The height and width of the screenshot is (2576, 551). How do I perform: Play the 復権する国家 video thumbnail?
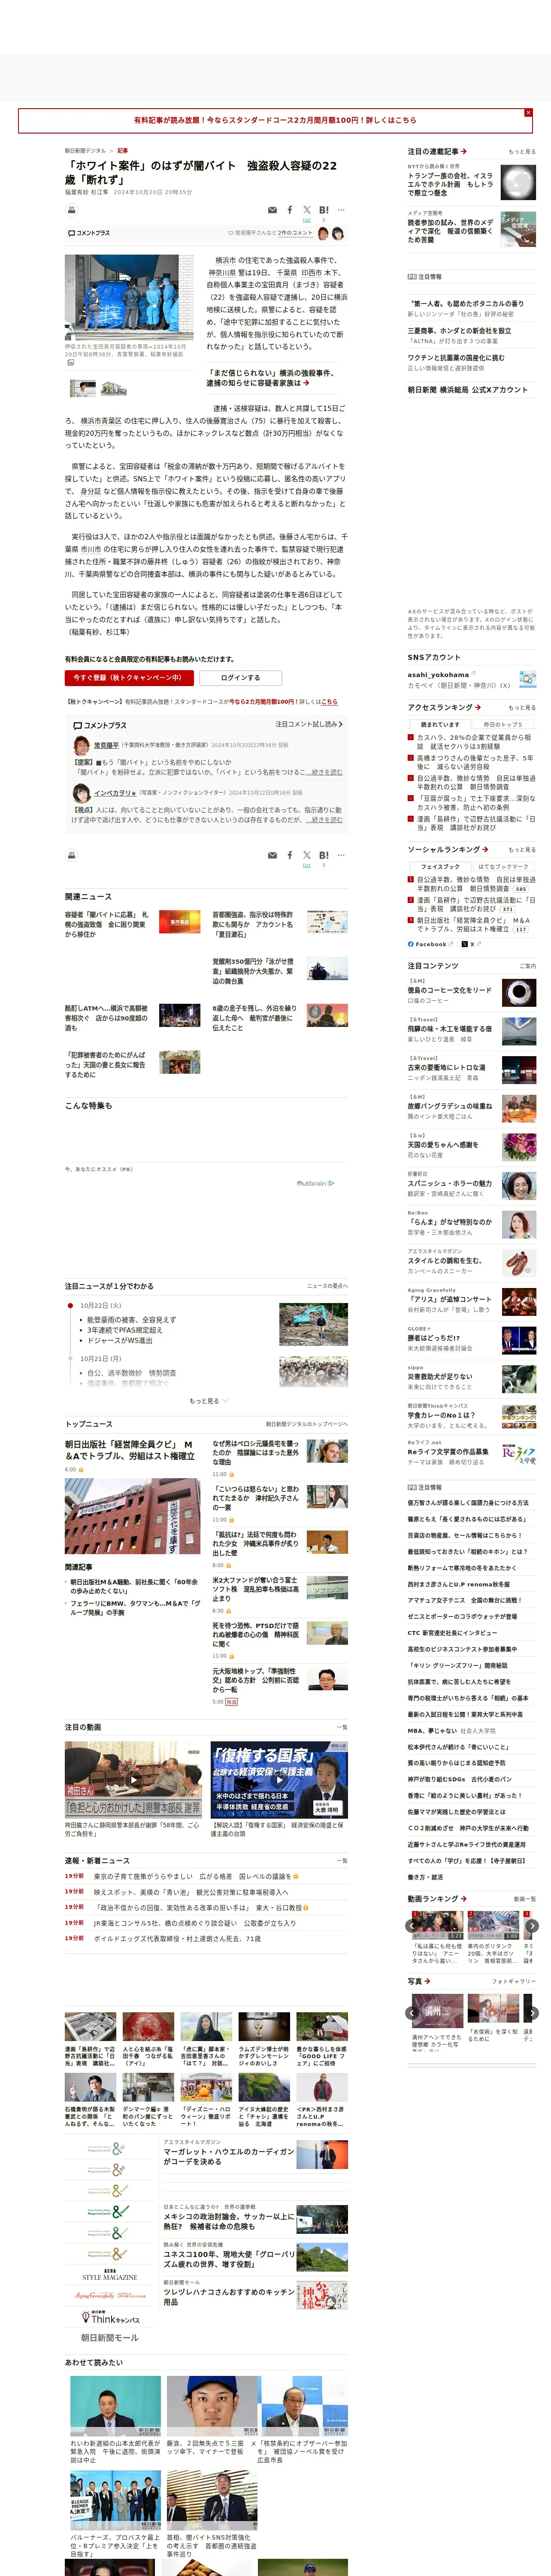tap(279, 1781)
